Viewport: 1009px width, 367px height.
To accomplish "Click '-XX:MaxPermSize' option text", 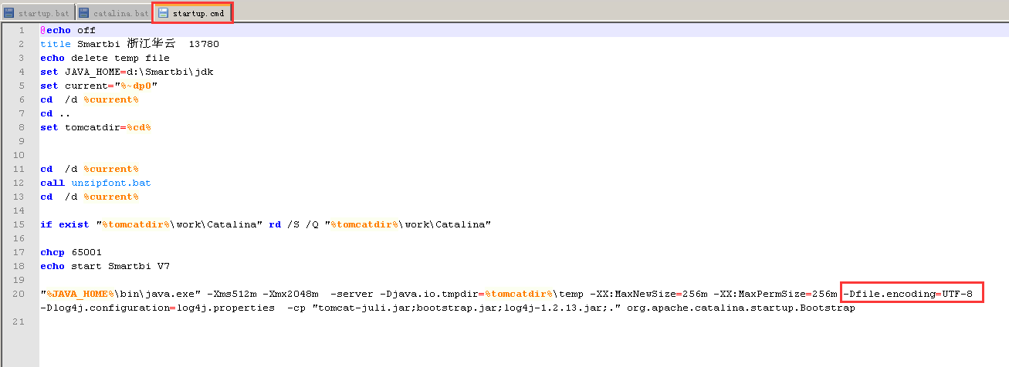I will [760, 294].
